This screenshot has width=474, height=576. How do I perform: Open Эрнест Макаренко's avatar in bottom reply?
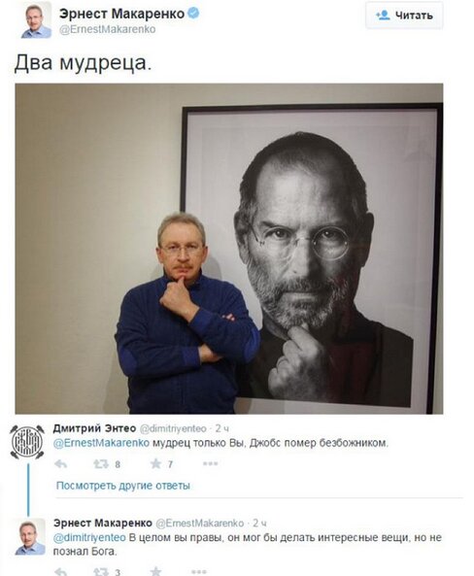30,536
